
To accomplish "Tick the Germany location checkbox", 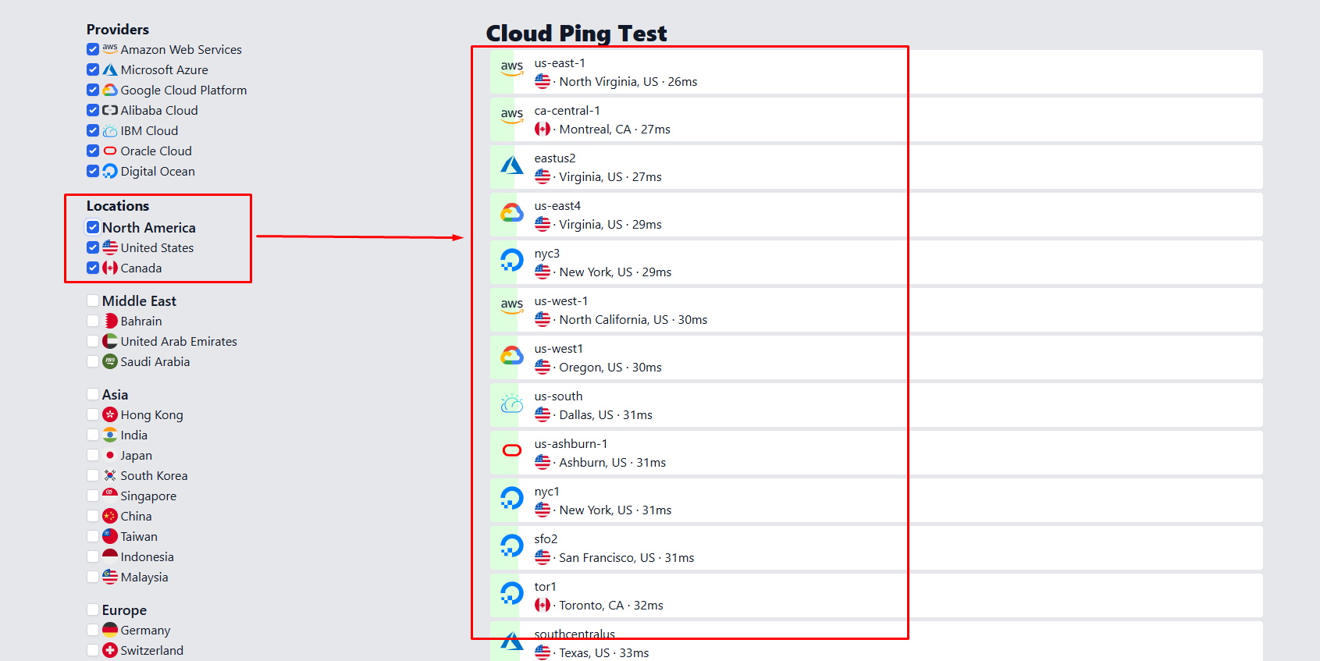I will [x=93, y=630].
